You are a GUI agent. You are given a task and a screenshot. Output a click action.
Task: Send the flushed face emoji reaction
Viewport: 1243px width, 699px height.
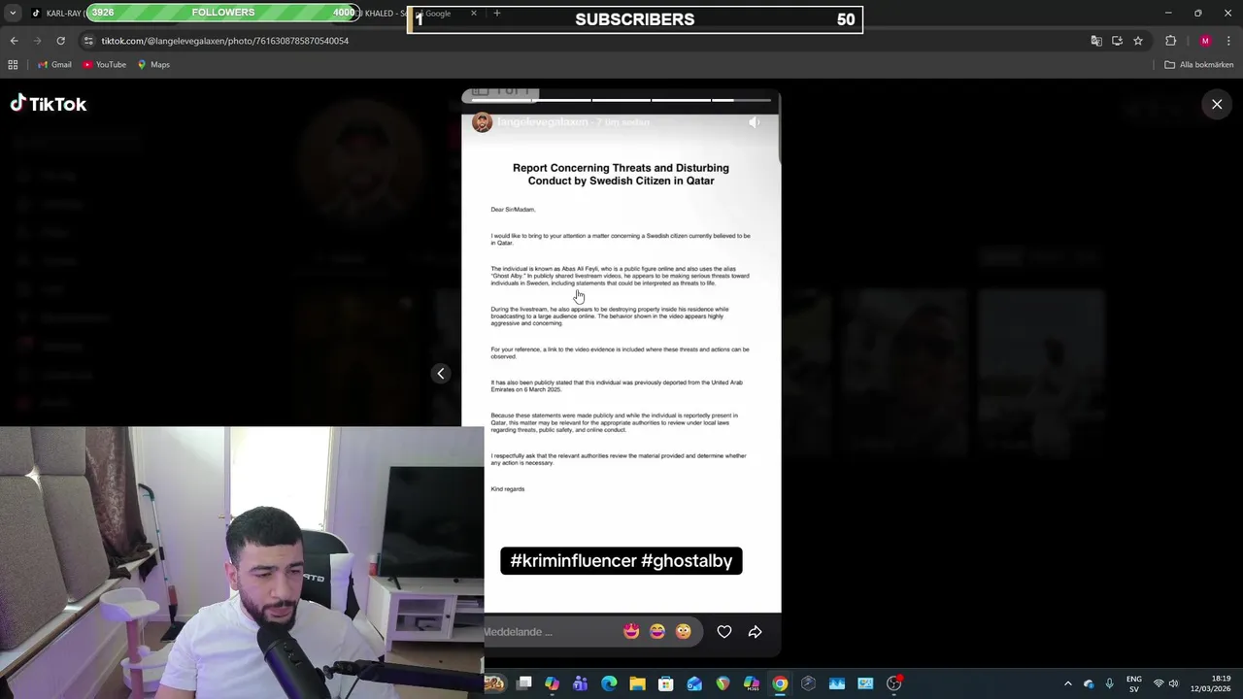point(684,632)
